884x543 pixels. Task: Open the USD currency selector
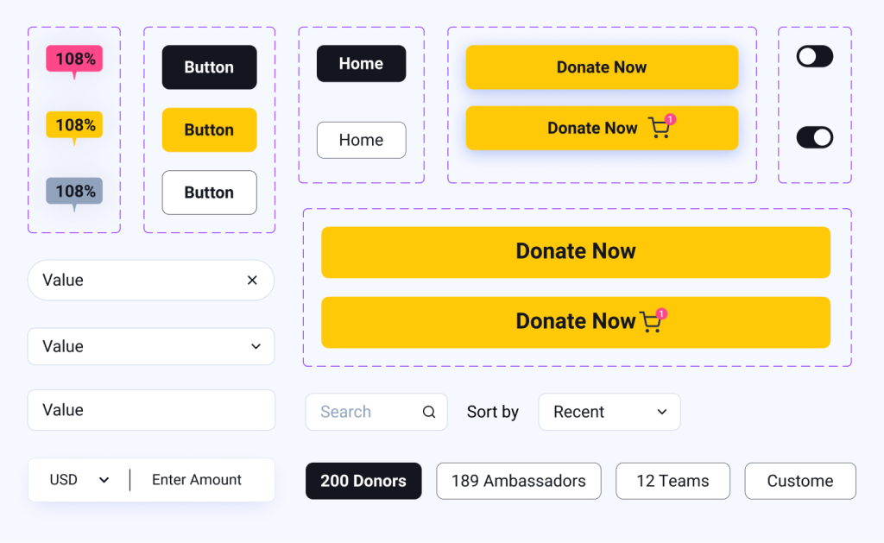coord(79,480)
